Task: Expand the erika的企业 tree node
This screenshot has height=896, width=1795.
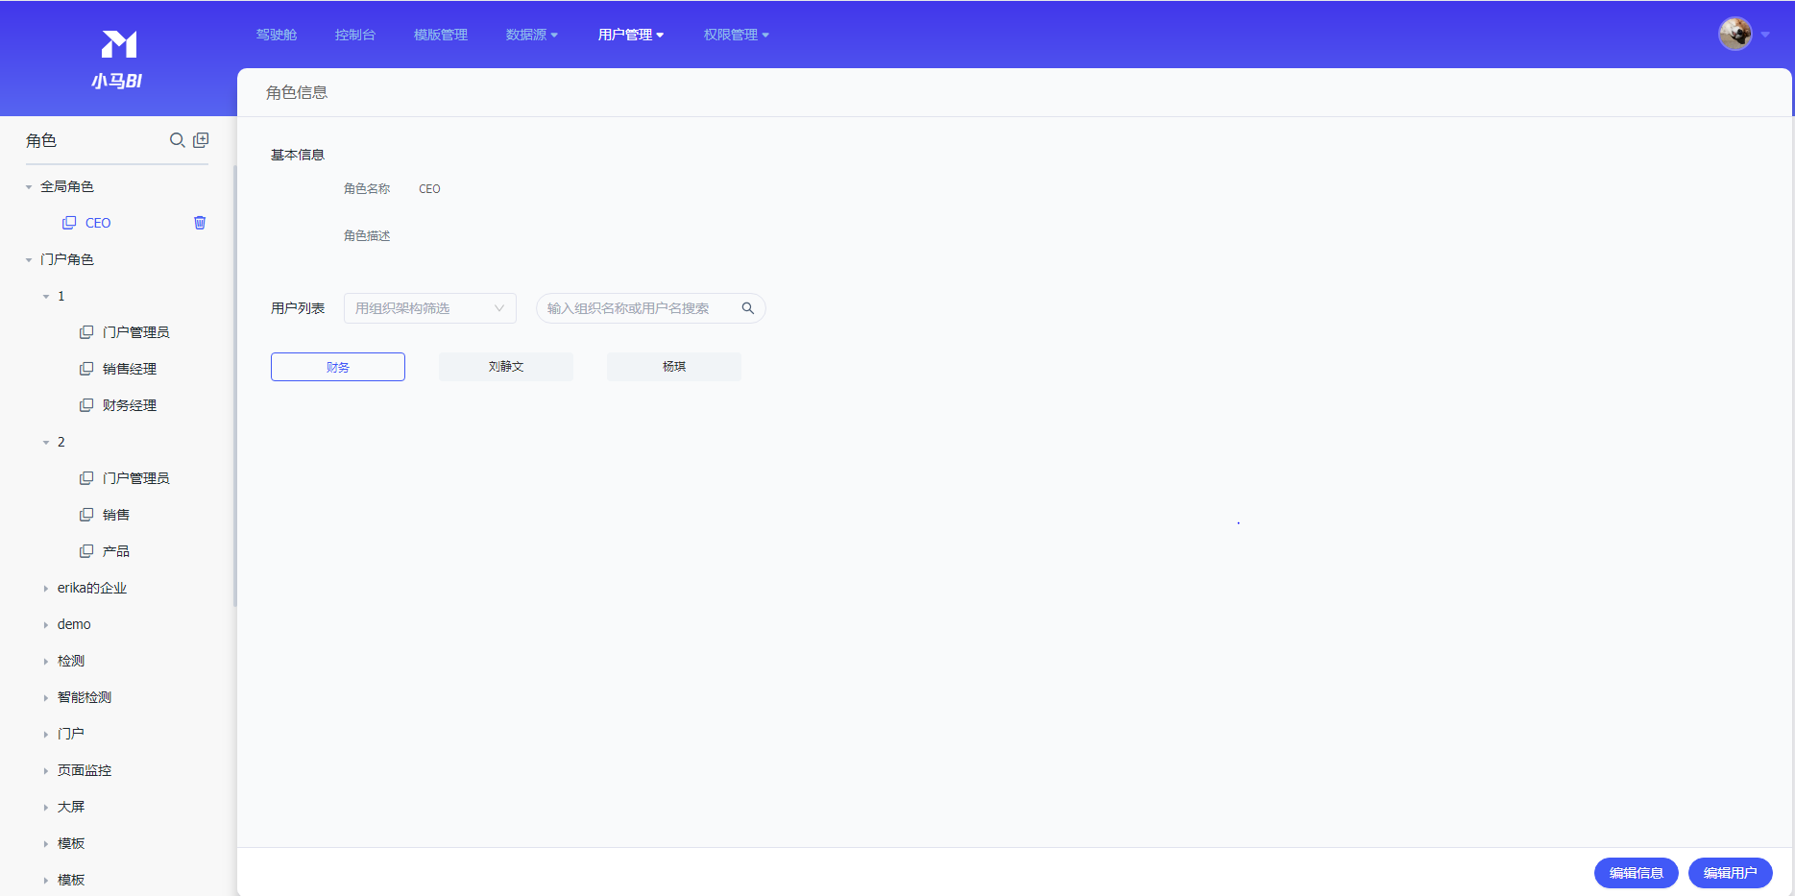Action: tap(45, 589)
